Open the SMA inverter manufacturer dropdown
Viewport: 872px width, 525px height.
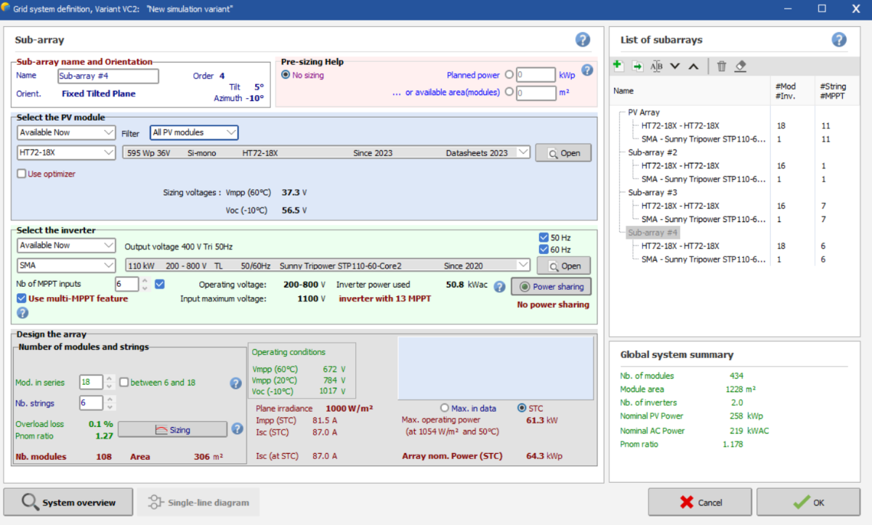[x=66, y=266]
